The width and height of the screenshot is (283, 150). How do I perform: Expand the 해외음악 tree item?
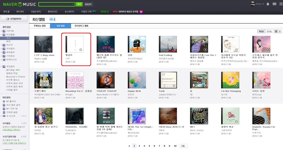click(1, 52)
